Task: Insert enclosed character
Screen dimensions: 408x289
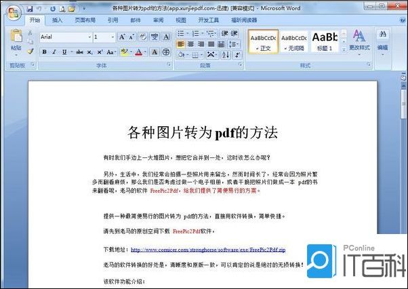Action: coord(166,52)
